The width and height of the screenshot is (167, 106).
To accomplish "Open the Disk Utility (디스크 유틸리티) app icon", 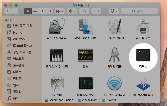I will click(57, 26).
